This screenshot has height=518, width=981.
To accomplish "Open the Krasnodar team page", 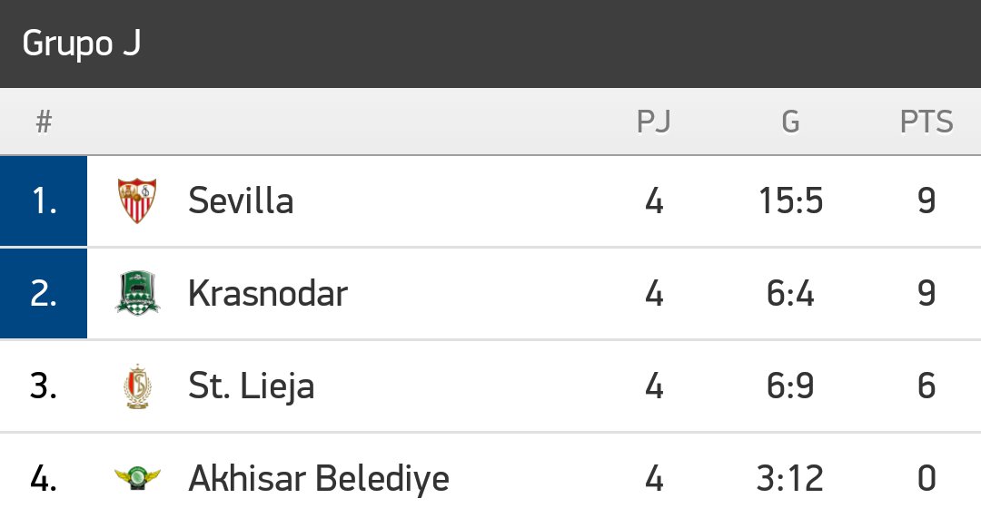I will [x=268, y=293].
